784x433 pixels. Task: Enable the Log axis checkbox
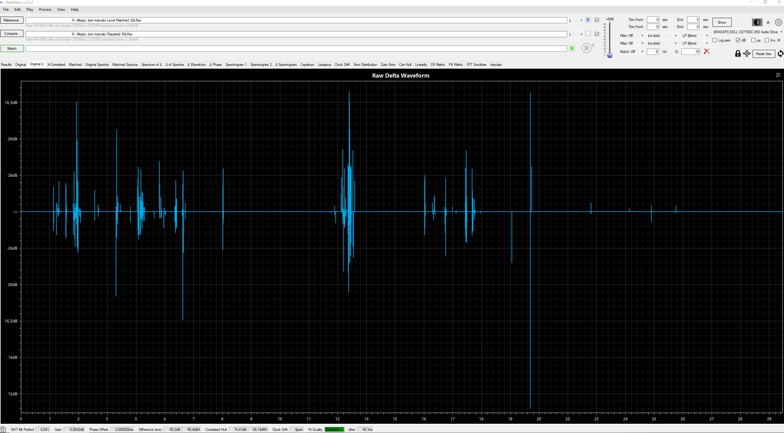coord(715,40)
